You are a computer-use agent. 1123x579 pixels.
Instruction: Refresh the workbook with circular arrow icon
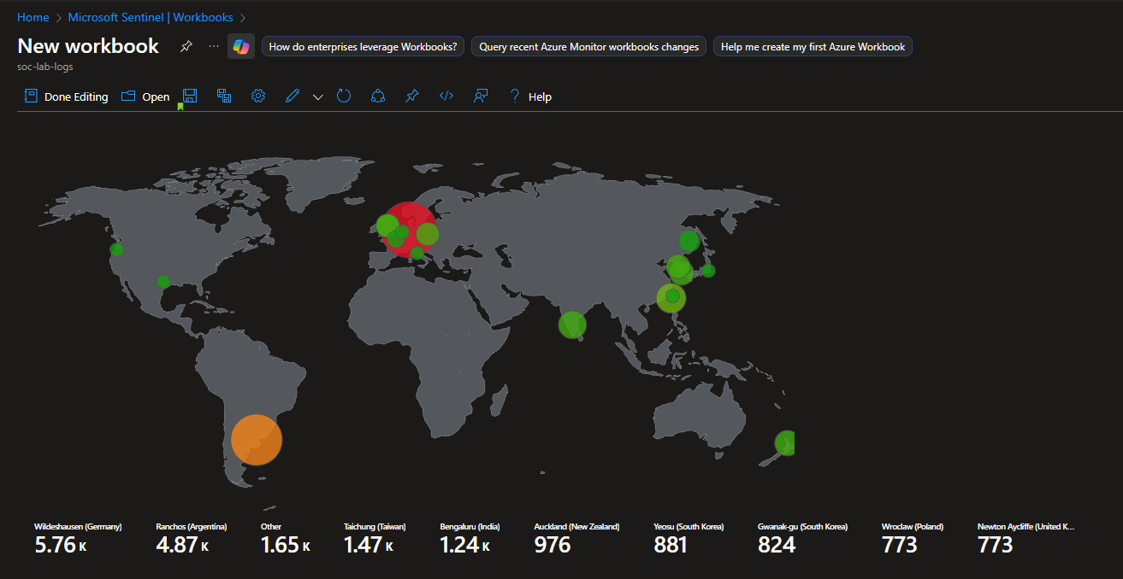pyautogui.click(x=344, y=96)
